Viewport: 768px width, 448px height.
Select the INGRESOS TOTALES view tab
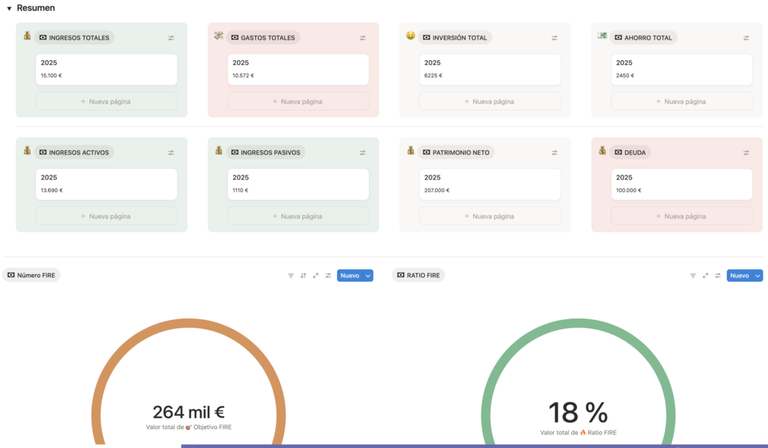coord(74,37)
